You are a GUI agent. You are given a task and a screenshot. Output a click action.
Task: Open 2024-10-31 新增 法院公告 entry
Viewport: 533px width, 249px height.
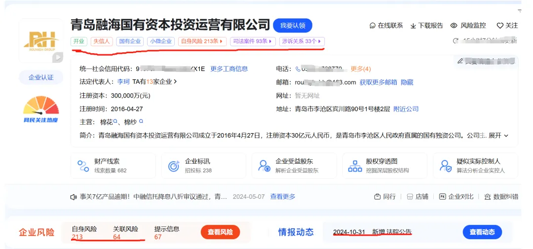373,232
